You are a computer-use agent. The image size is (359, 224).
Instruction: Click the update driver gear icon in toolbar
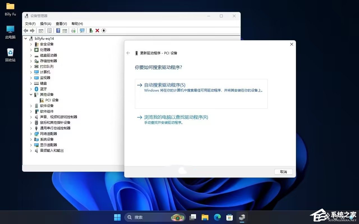coord(73,31)
